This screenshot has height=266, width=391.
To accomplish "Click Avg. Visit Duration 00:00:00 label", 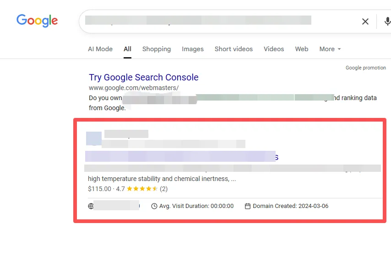I will click(x=196, y=206).
